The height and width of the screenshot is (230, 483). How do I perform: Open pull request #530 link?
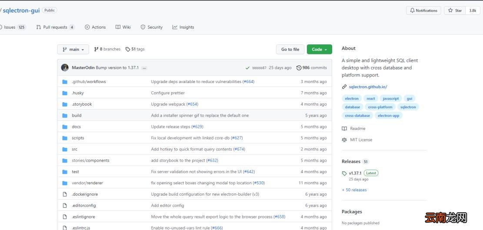click(259, 183)
